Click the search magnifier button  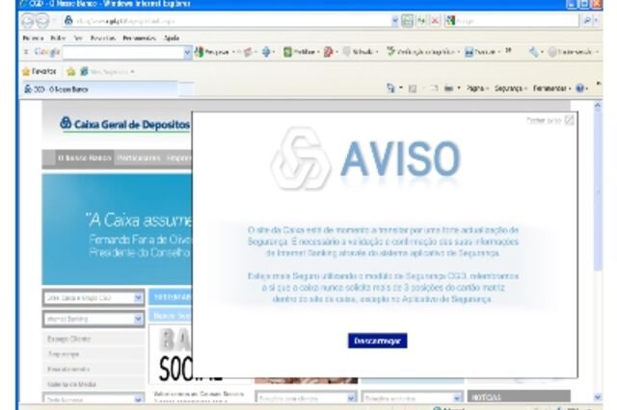(587, 20)
